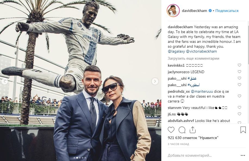The height and width of the screenshot is (161, 249).
Task: Open the davidbeckham profile avatar
Action: [x=173, y=11]
